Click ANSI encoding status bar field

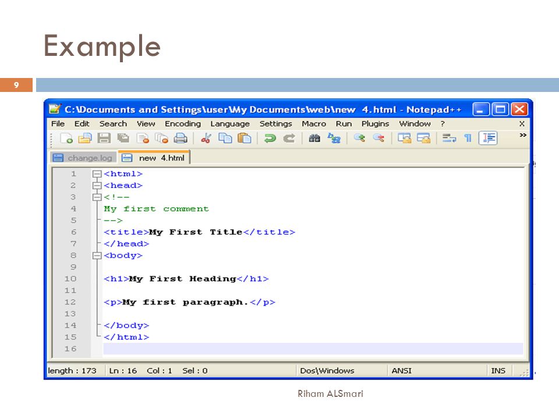click(401, 371)
